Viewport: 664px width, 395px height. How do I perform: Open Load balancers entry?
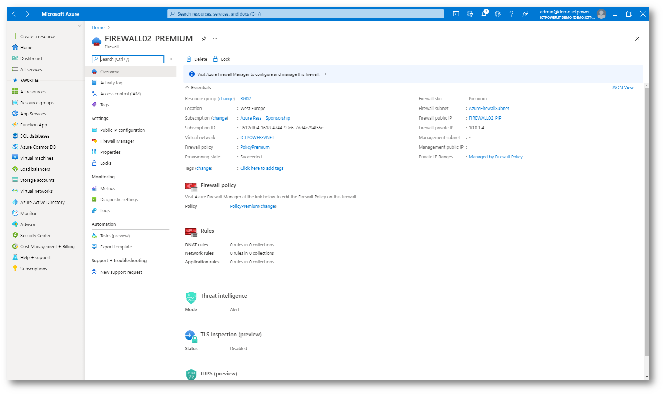coord(31,169)
